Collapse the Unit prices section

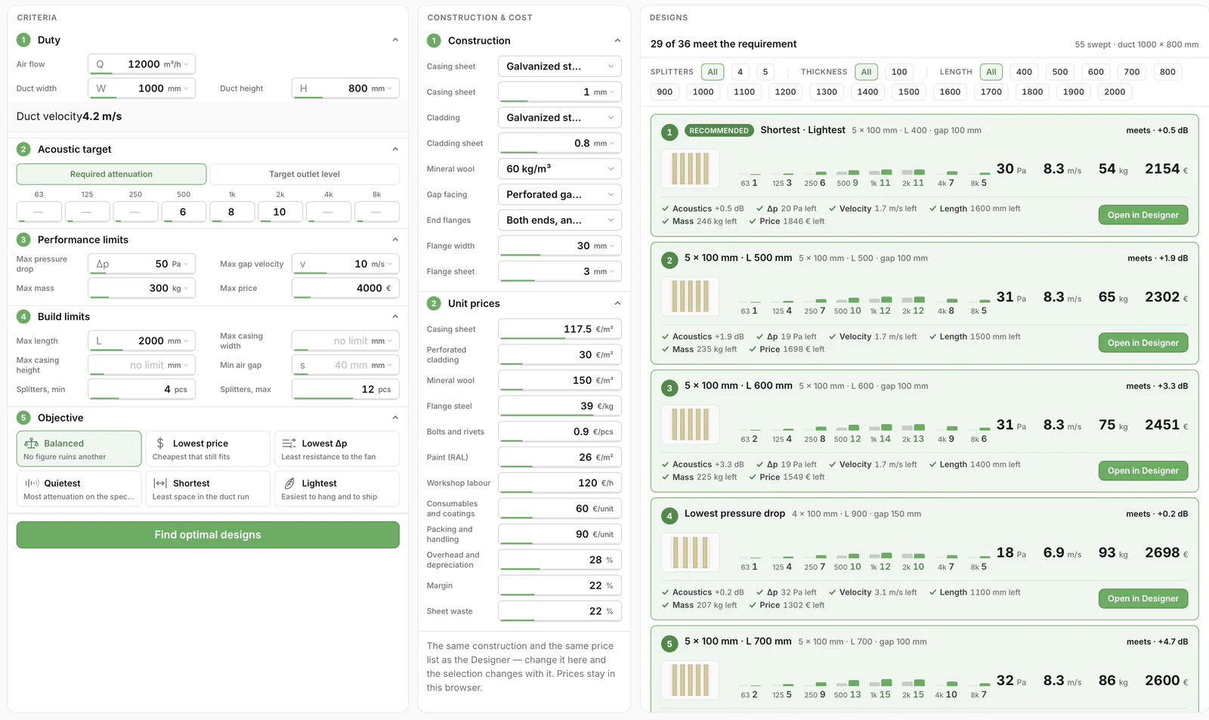pos(617,304)
